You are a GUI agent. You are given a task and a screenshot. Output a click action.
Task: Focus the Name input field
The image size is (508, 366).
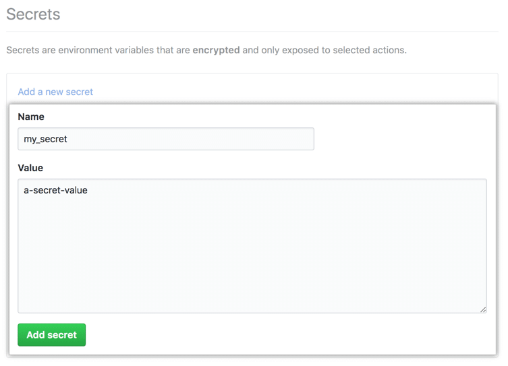point(166,139)
